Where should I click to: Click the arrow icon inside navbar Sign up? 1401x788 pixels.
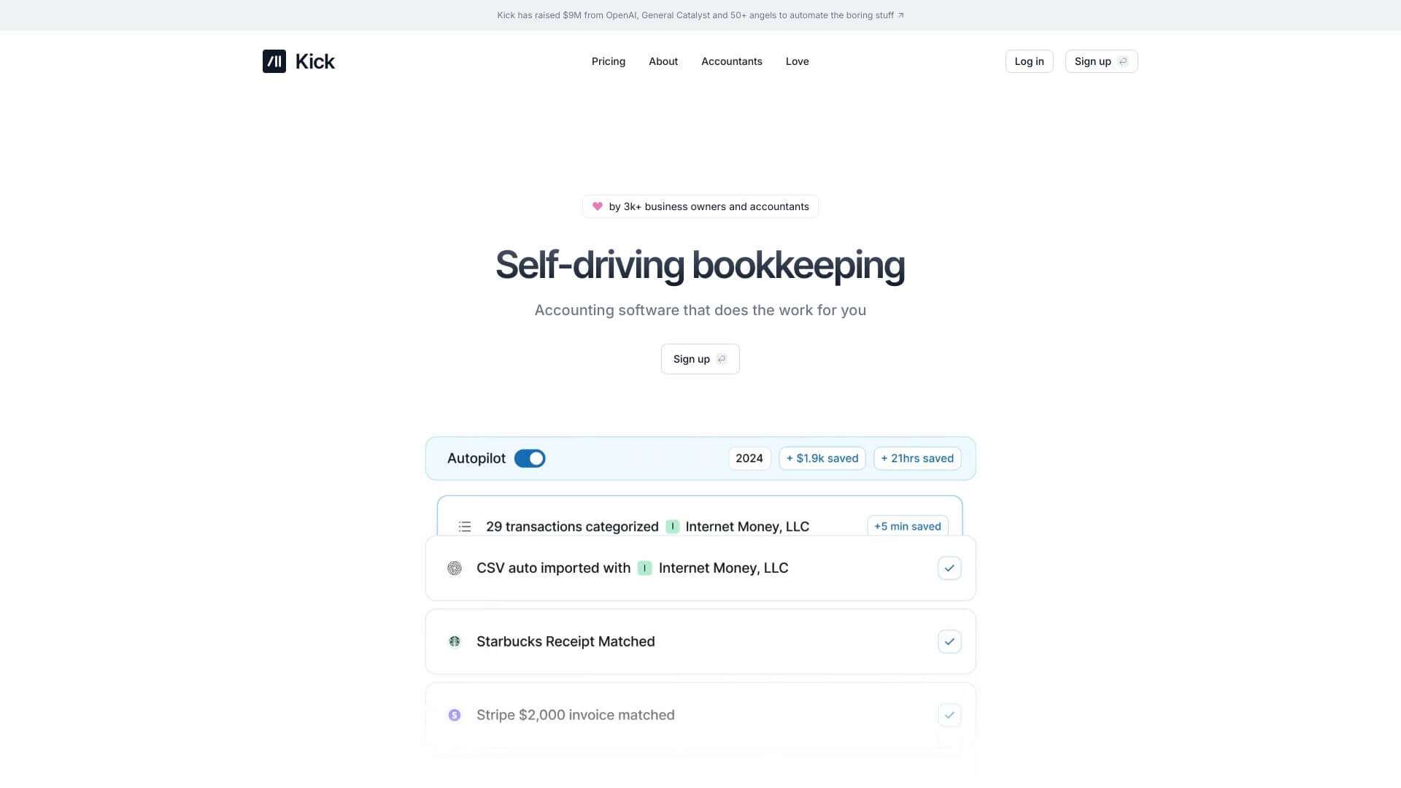pyautogui.click(x=1122, y=61)
